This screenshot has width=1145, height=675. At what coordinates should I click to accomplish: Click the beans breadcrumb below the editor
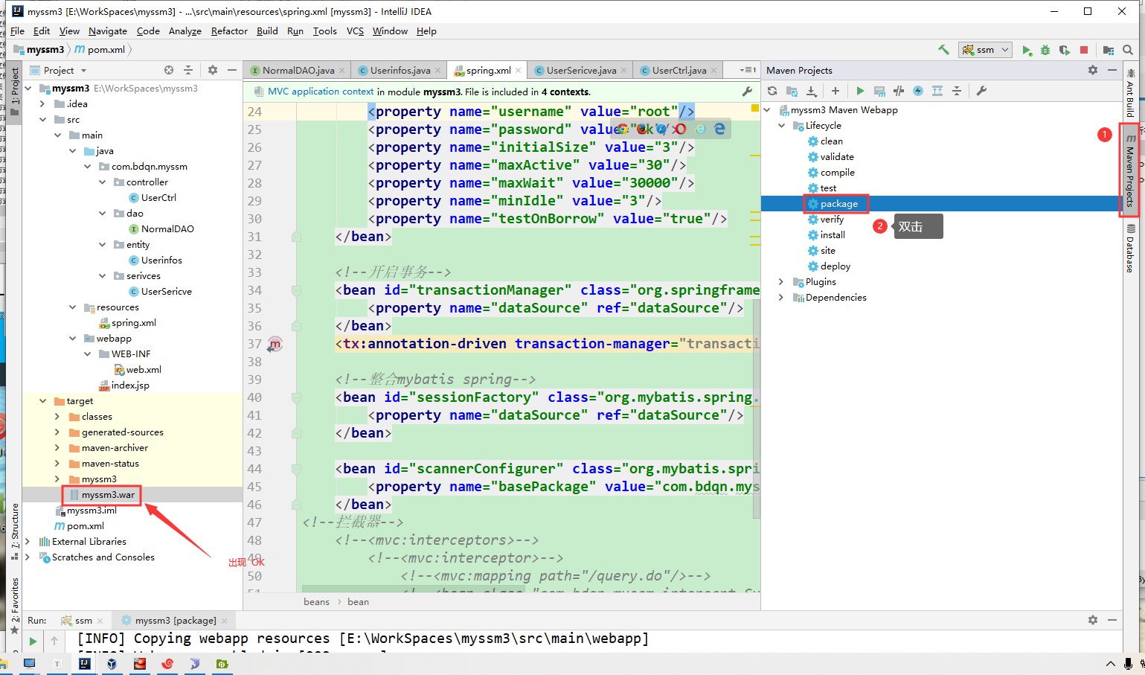click(316, 602)
